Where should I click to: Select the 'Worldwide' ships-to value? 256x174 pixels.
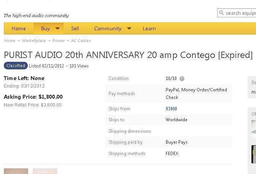(x=176, y=120)
